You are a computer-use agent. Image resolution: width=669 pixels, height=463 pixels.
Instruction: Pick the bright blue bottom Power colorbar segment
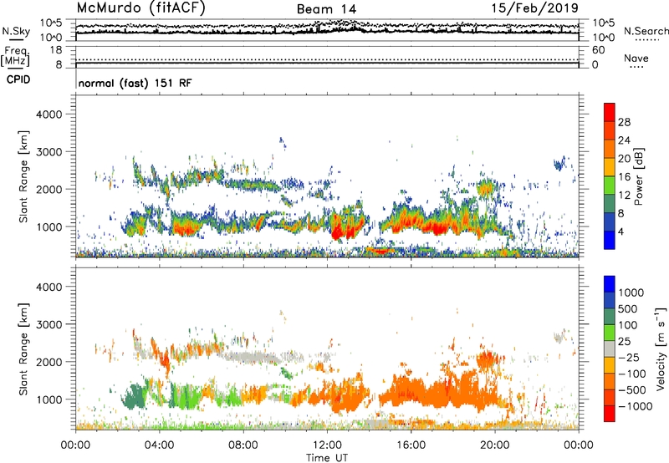coord(610,241)
